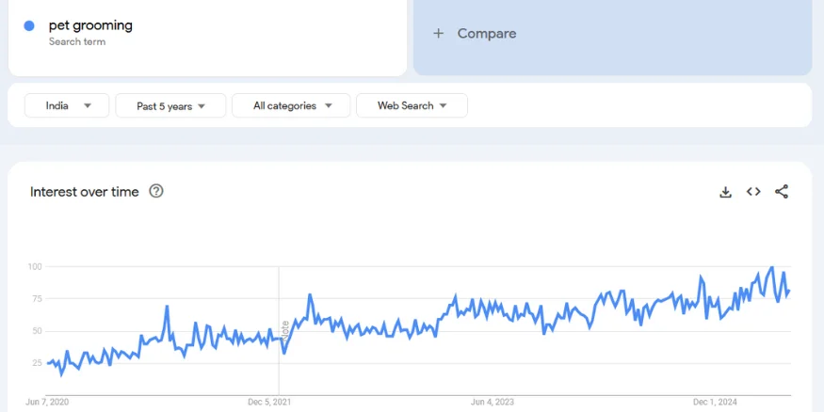Click the Jun 4, 2023 date label
The image size is (824, 412).
[x=493, y=403]
